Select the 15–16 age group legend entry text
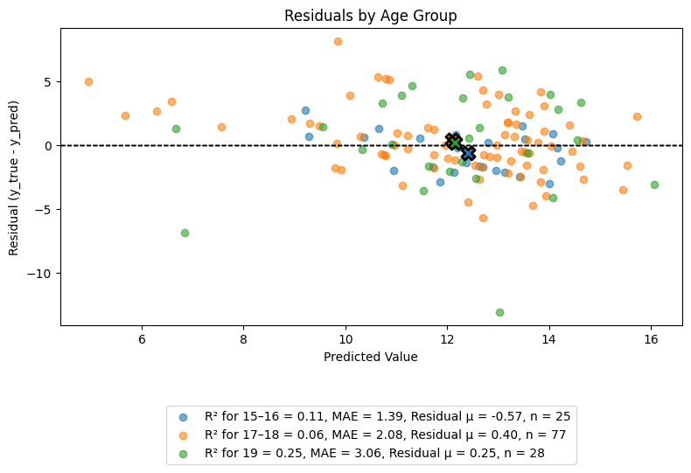The height and width of the screenshot is (473, 691). 387,416
